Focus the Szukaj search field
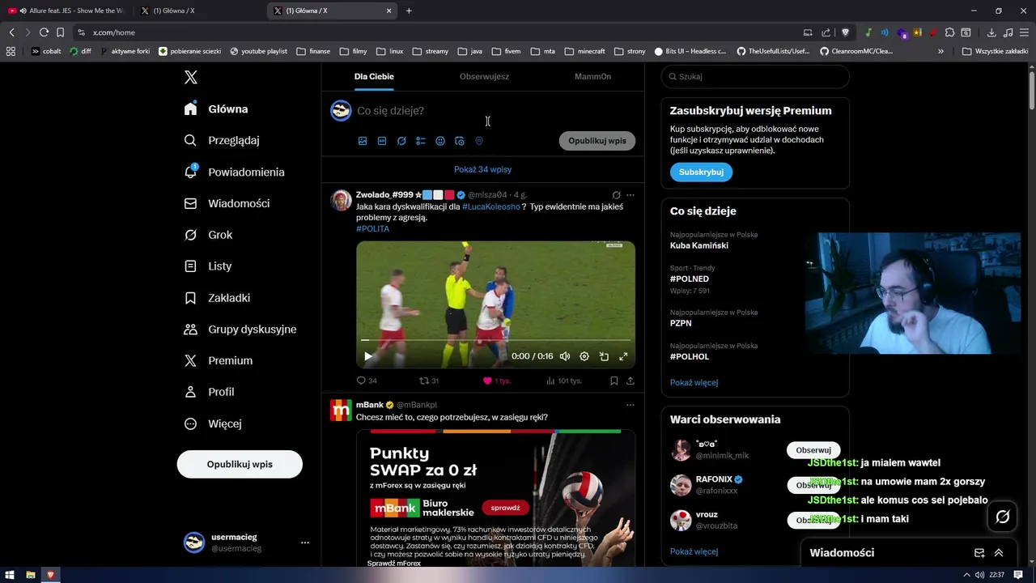This screenshot has height=583, width=1036. 755,77
